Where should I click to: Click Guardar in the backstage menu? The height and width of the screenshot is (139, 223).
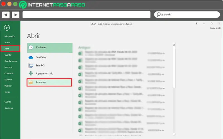point(8,55)
